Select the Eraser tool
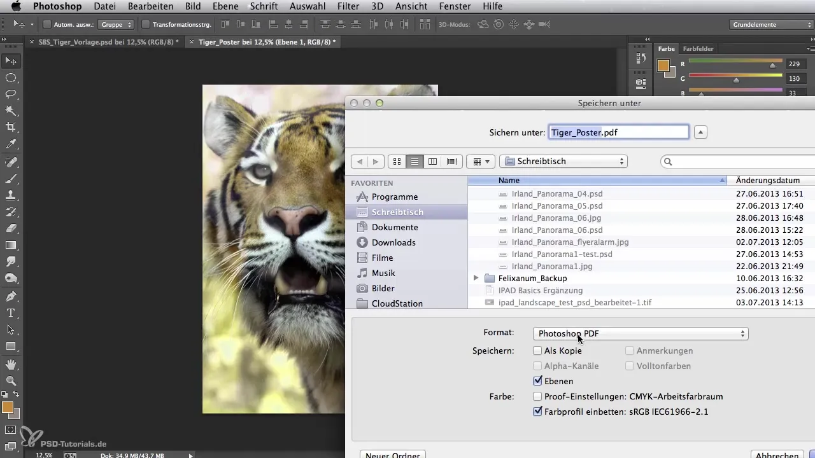This screenshot has height=458, width=815. click(x=11, y=228)
